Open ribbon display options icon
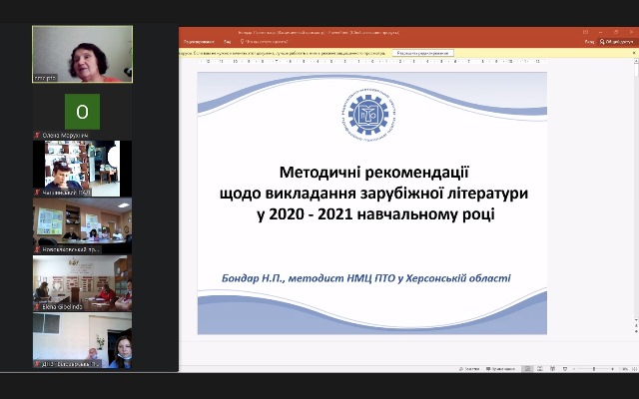 click(585, 31)
